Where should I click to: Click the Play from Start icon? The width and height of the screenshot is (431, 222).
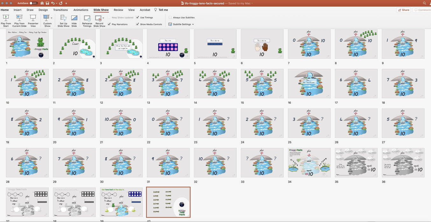pyautogui.click(x=6, y=18)
